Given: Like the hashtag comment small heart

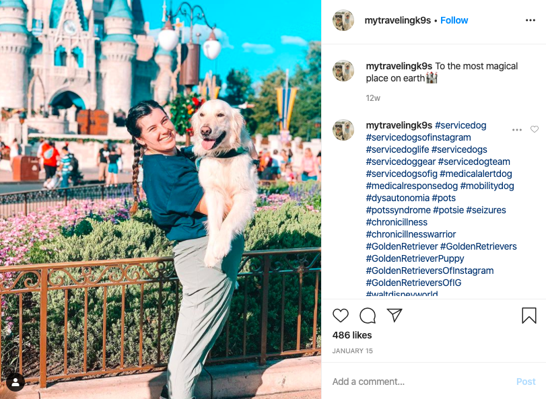Looking at the screenshot, I should point(534,129).
